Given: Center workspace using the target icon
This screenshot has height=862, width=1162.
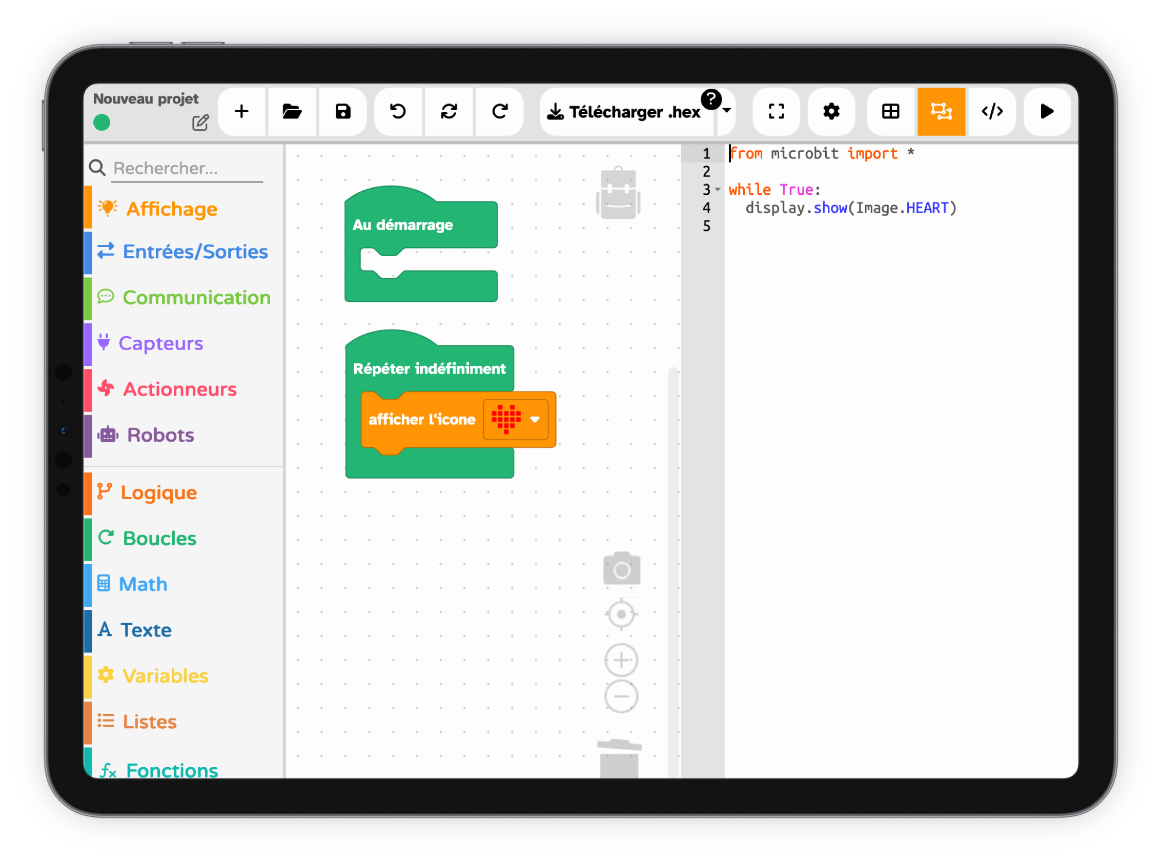Looking at the screenshot, I should pyautogui.click(x=621, y=614).
